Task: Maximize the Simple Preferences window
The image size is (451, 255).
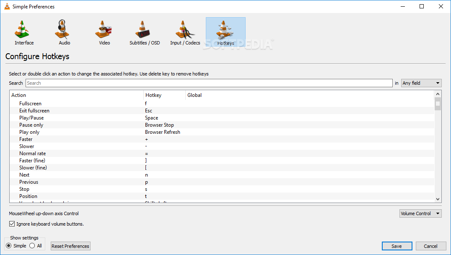Action: (422, 6)
